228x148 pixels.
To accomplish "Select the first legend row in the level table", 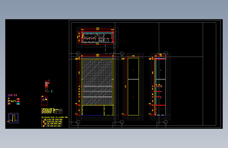I will click(52, 120).
